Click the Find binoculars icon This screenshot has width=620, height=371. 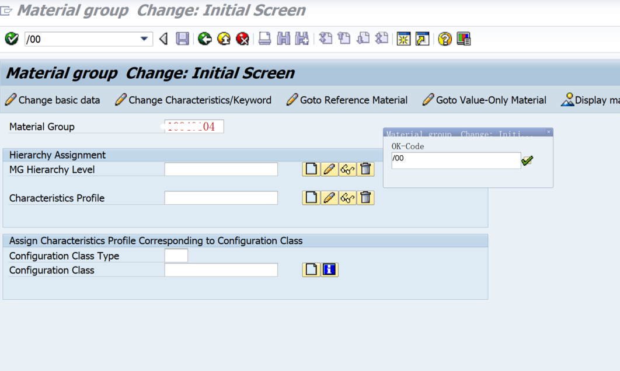[x=284, y=39]
